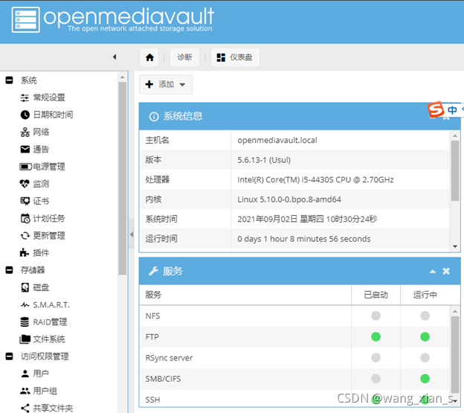Image resolution: width=464 pixels, height=413 pixels.
Task: Click the FTP running green indicator
Action: [x=425, y=336]
